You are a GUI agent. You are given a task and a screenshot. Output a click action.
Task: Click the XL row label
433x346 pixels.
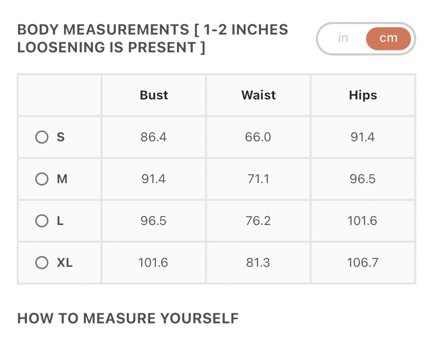pos(65,262)
